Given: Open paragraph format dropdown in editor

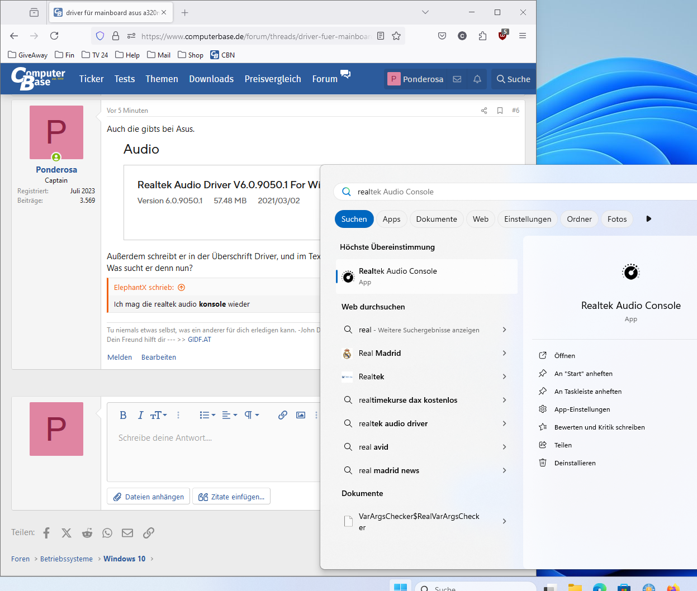Looking at the screenshot, I should click(252, 415).
